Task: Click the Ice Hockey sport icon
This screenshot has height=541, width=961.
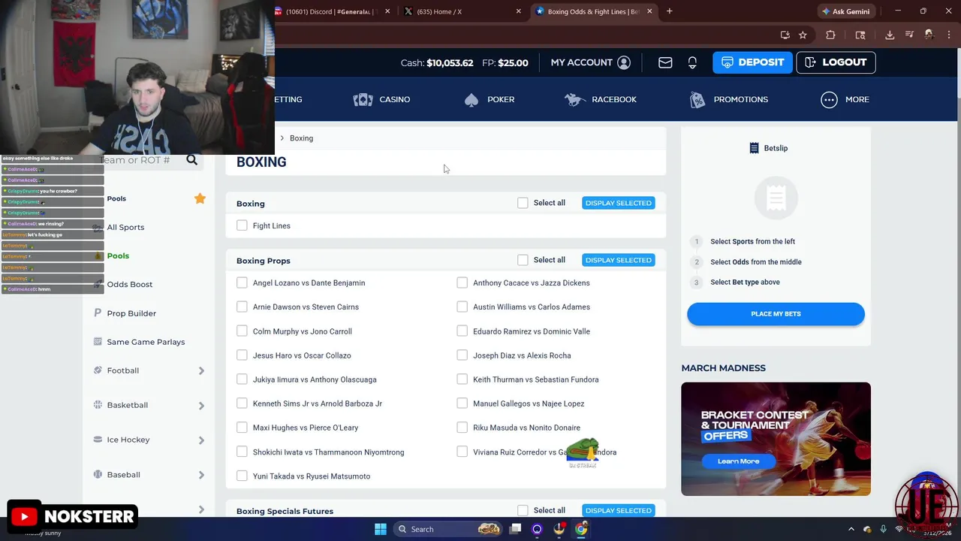Action: (98, 440)
